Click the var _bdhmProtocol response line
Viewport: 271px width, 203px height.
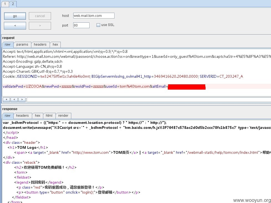[x=85, y=123]
